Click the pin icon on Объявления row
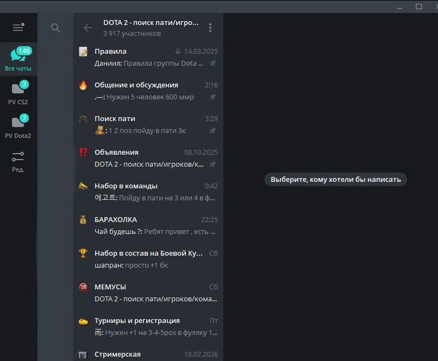Image resolution: width=438 pixels, height=361 pixels. (212, 164)
